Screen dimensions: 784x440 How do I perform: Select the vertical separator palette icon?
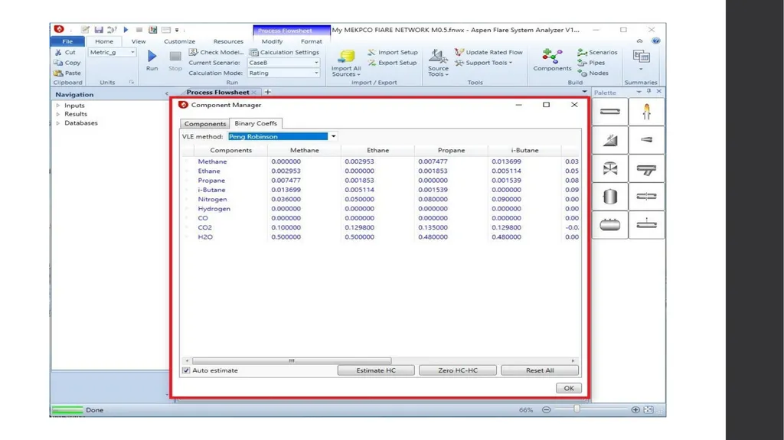pyautogui.click(x=610, y=197)
